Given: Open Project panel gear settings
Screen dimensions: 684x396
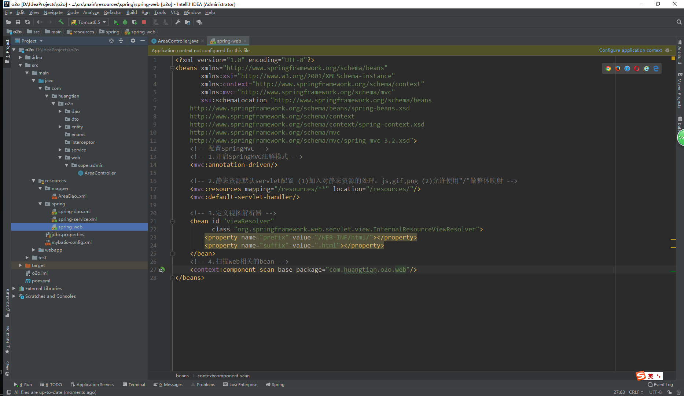Looking at the screenshot, I should pyautogui.click(x=133, y=41).
